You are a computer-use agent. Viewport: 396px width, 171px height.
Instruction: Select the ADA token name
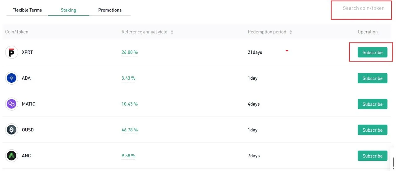(26, 78)
